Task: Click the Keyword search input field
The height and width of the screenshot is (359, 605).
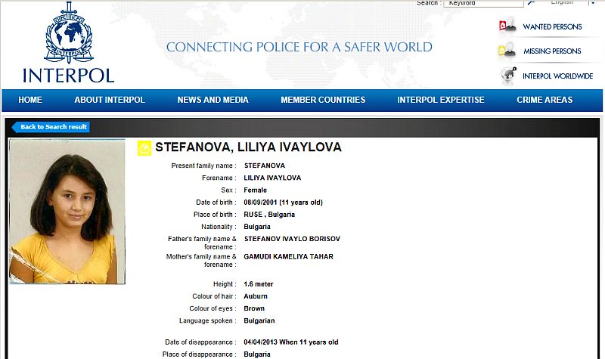Action: [483, 3]
